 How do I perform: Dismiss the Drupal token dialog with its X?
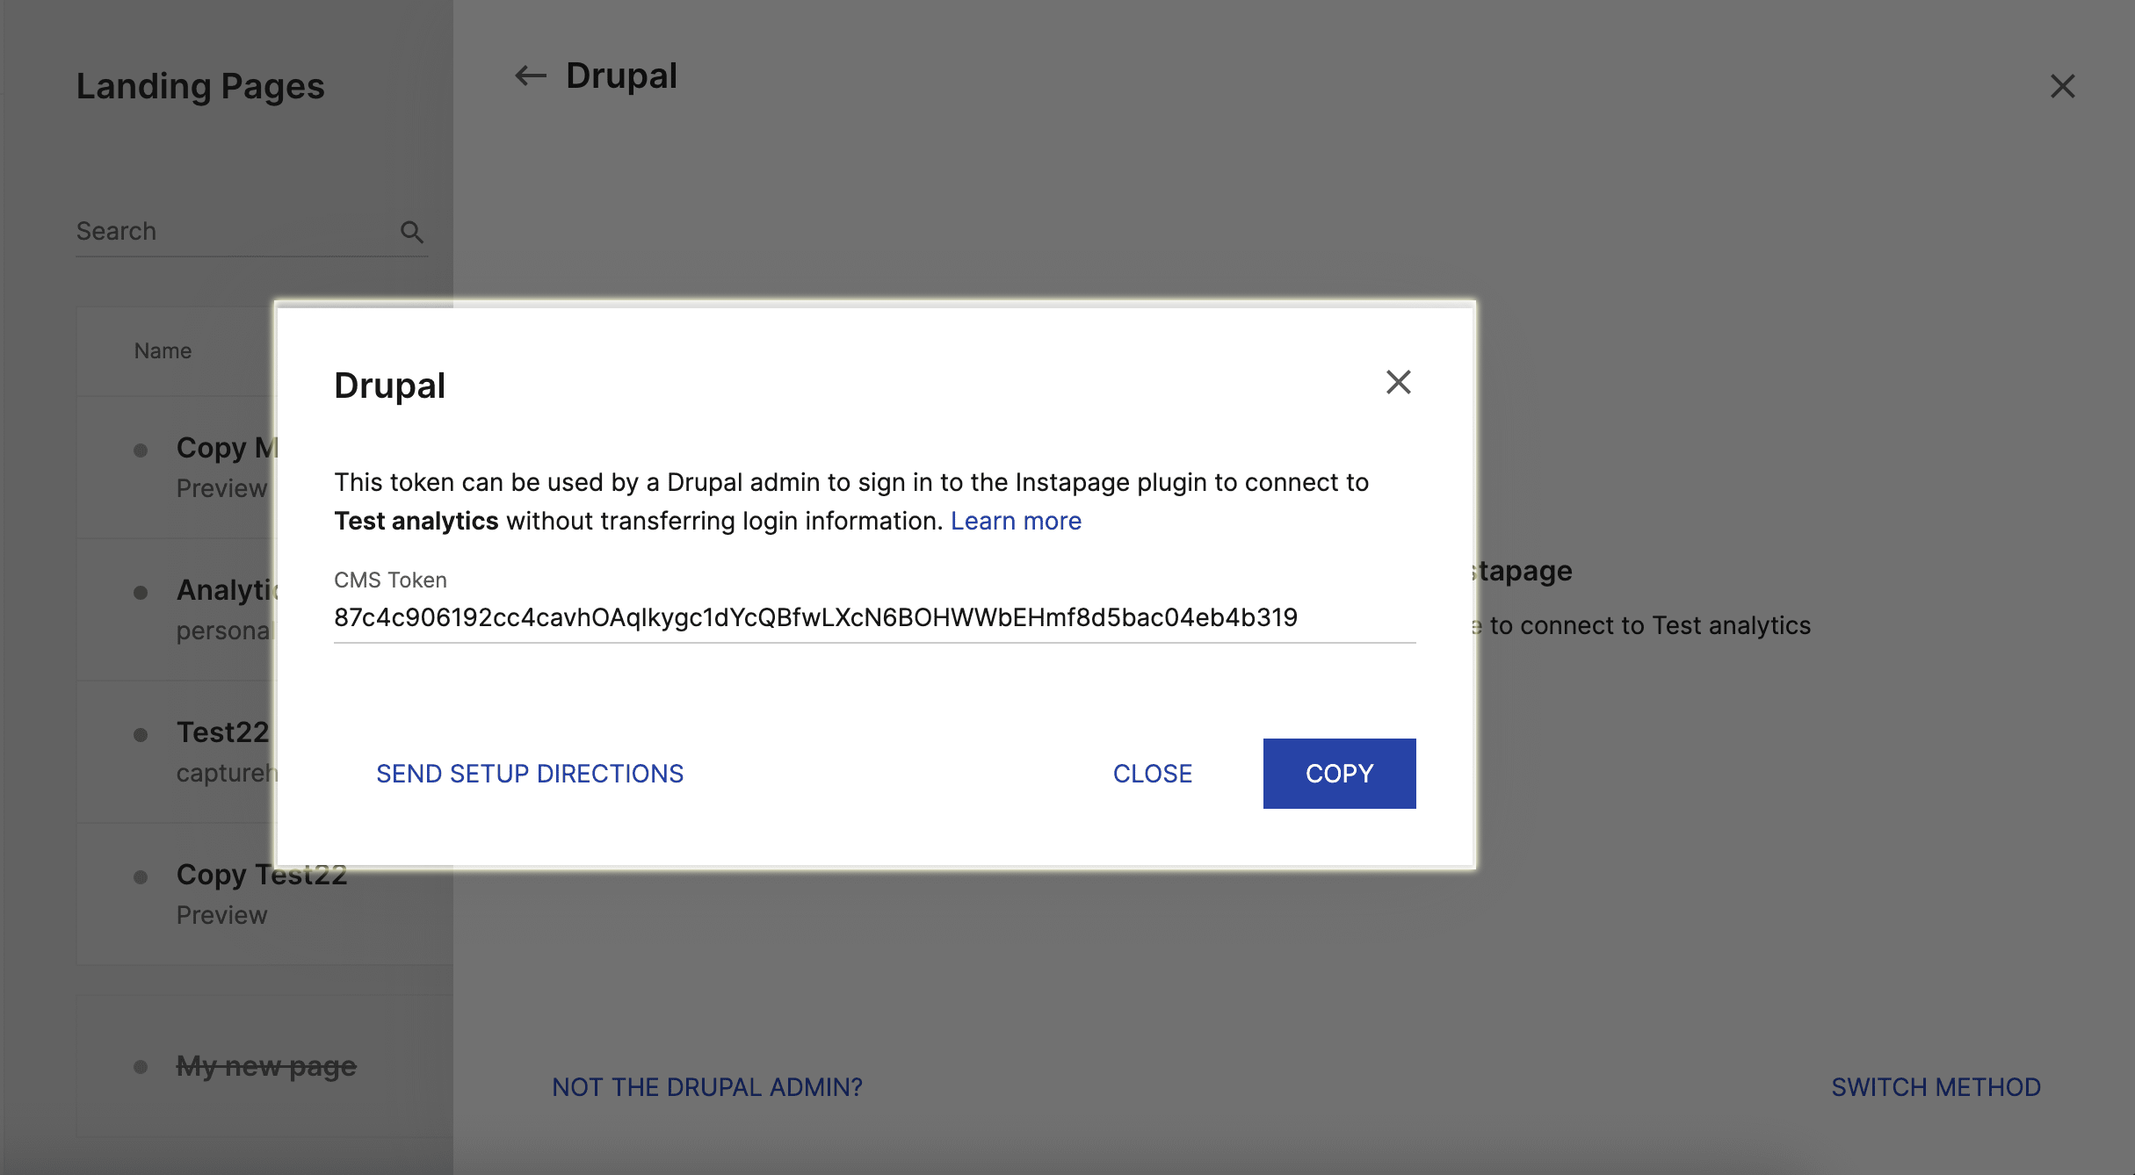(1398, 382)
